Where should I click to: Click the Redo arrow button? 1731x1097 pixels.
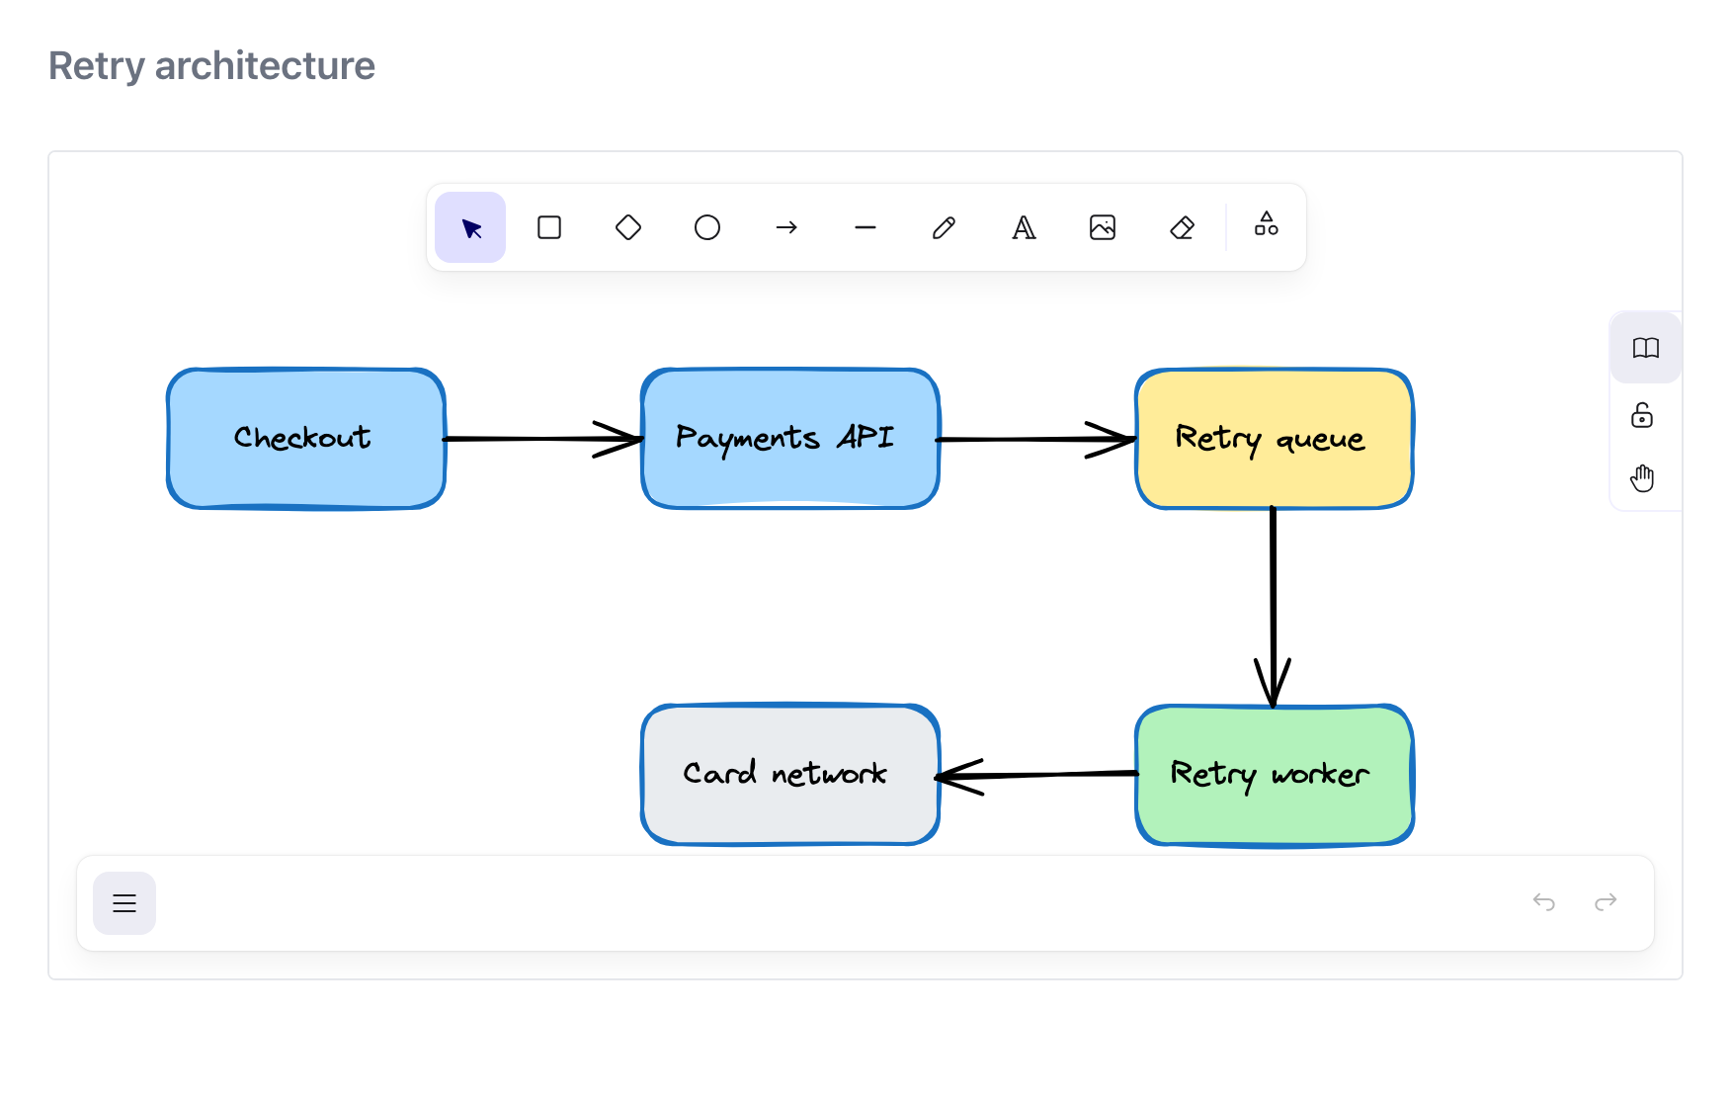pyautogui.click(x=1606, y=901)
